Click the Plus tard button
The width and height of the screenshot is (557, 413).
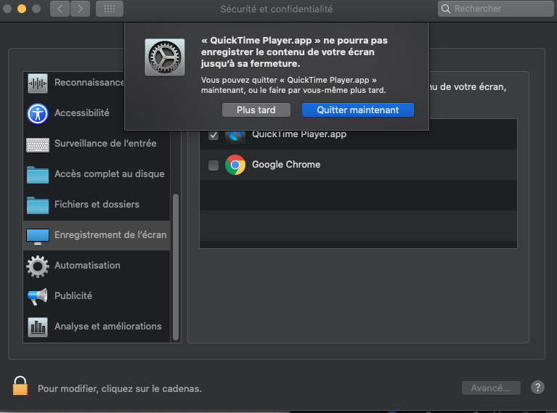coord(256,110)
